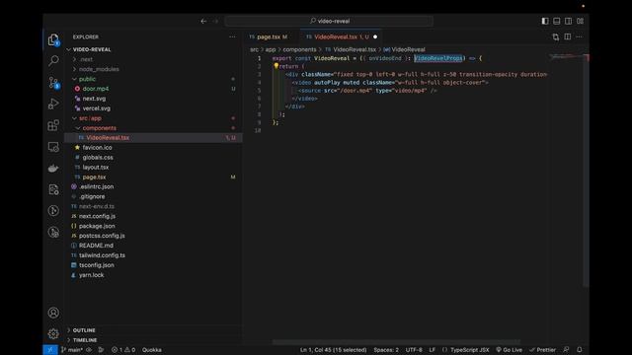The width and height of the screenshot is (632, 355).
Task: Click the command center search box video-reveal
Action: click(x=329, y=21)
